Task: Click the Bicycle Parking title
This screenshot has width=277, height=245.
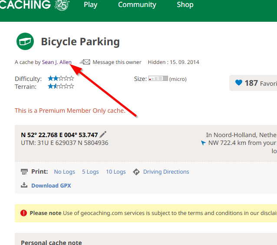Action: (80, 42)
